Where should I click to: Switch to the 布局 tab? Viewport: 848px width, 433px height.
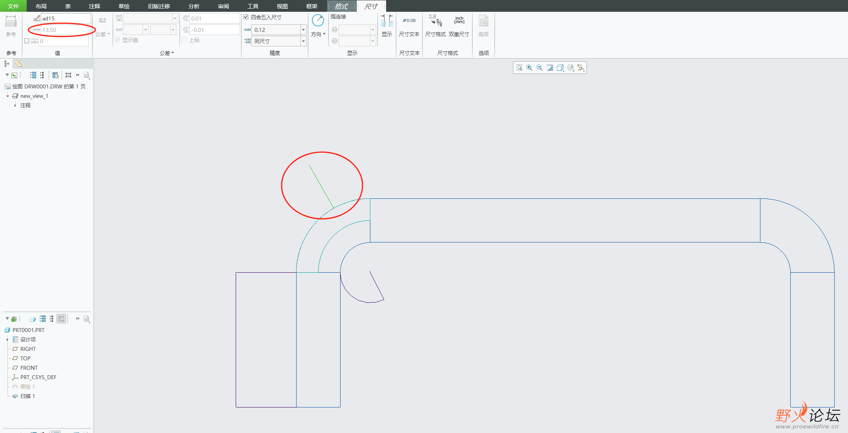pyautogui.click(x=41, y=6)
